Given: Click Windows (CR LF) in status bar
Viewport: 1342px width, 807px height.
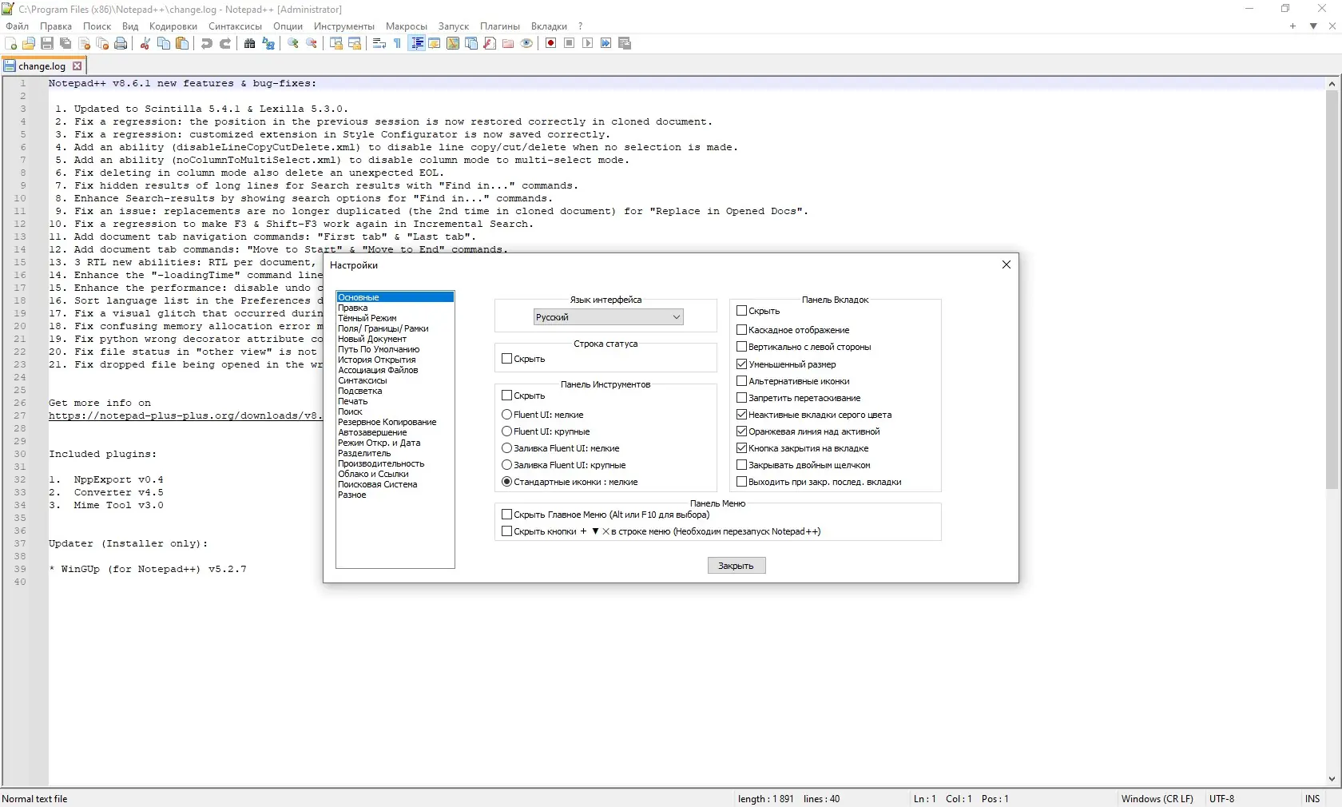Looking at the screenshot, I should [1157, 799].
